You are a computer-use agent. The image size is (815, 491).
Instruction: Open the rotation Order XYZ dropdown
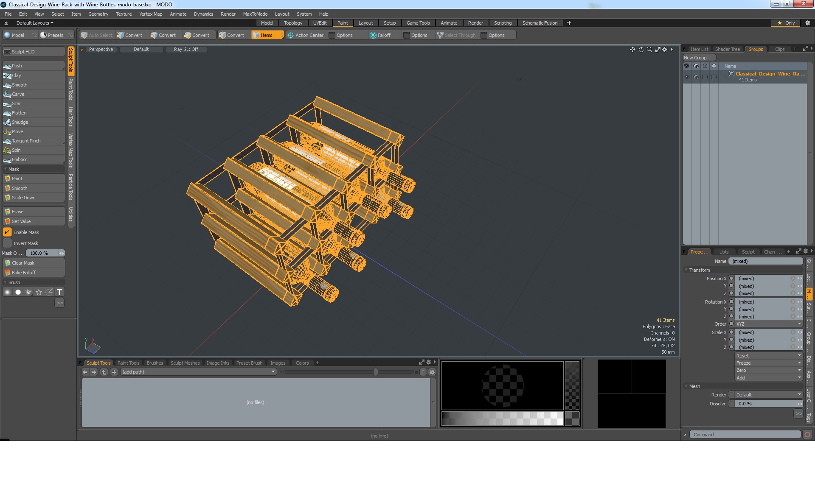(769, 324)
